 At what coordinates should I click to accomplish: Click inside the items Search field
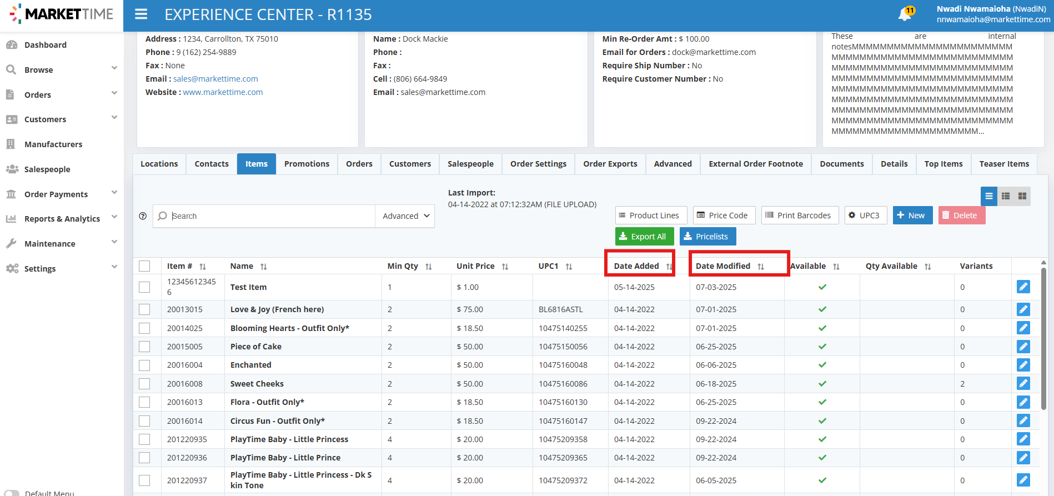click(264, 216)
